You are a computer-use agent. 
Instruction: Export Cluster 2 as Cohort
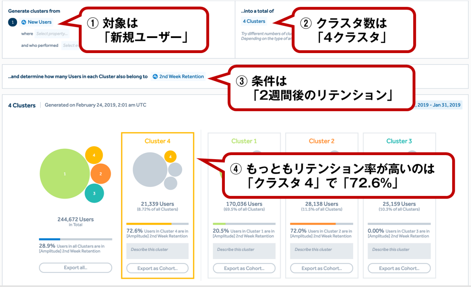click(x=322, y=269)
